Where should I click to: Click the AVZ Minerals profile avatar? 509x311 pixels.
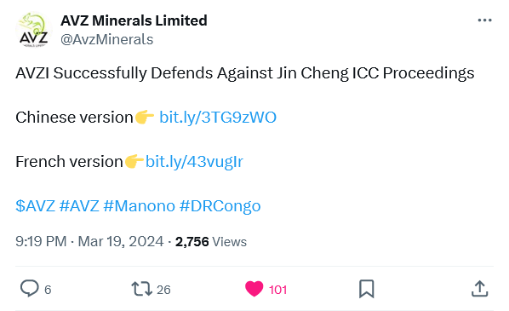click(34, 30)
